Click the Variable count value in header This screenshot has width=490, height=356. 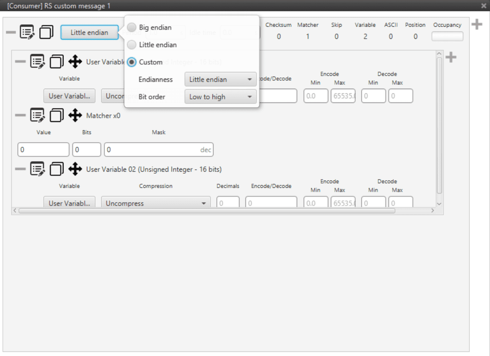[365, 36]
